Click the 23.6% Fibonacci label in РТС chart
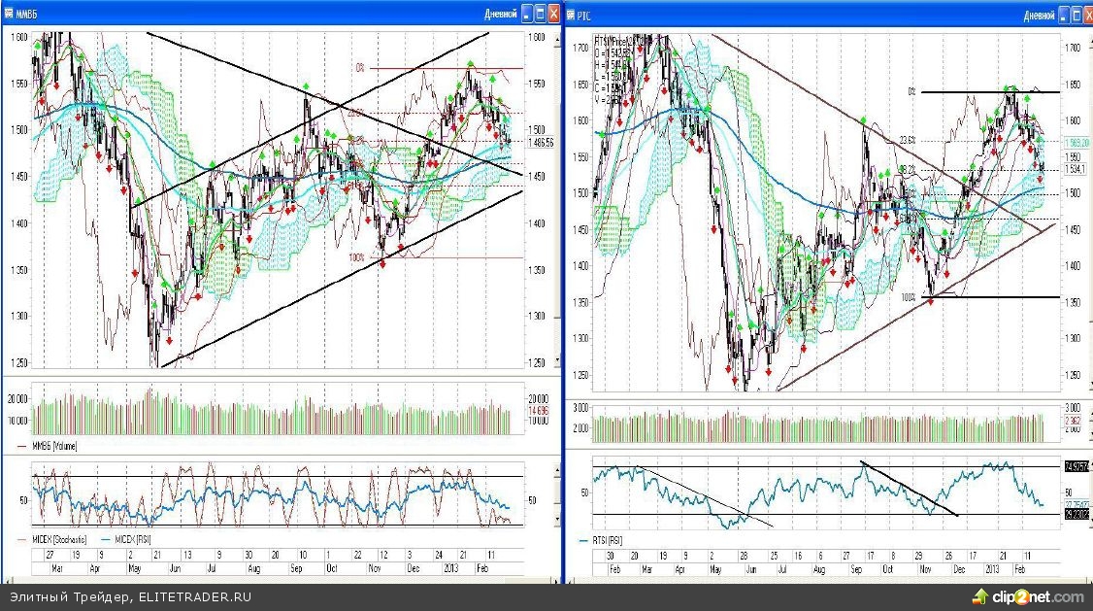Image resolution: width=1093 pixels, height=611 pixels. 908,140
